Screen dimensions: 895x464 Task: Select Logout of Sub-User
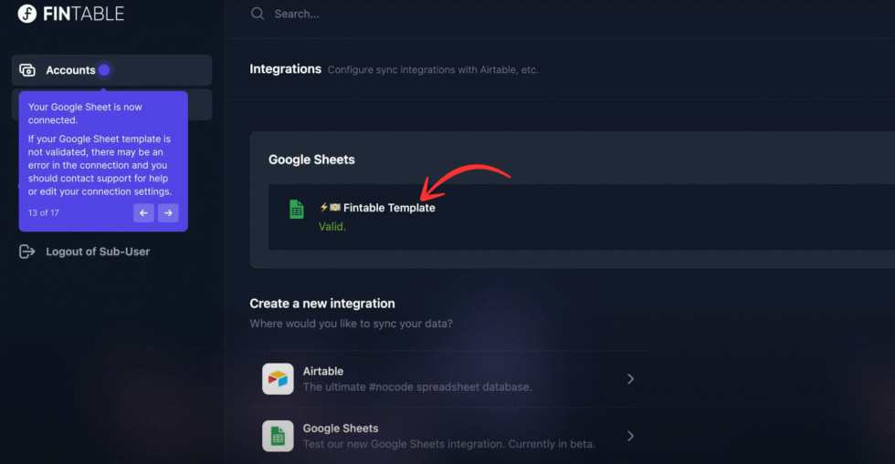[98, 252]
